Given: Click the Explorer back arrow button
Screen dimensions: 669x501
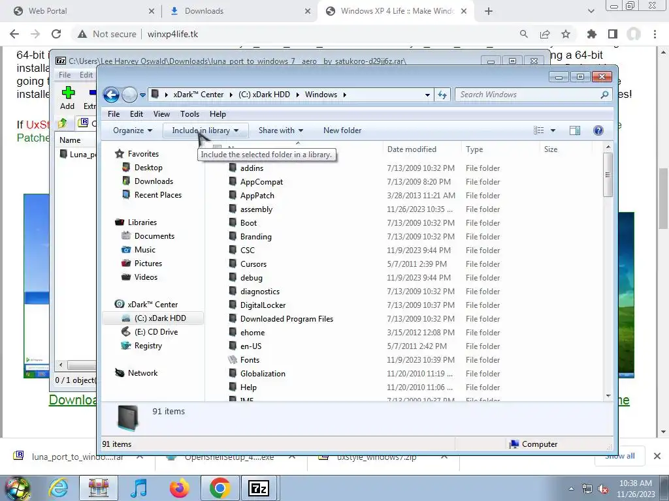Looking at the screenshot, I should pos(111,95).
